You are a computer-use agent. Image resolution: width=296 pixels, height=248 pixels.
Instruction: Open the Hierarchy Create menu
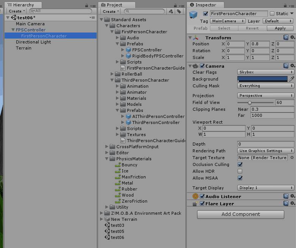17,11
